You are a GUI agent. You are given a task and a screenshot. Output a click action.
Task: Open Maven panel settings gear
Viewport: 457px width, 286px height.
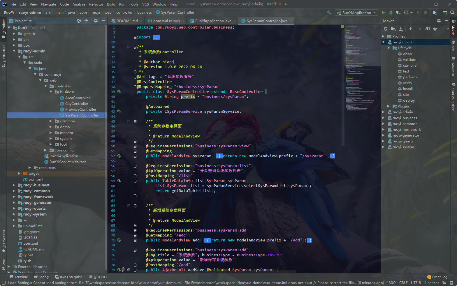point(439,21)
